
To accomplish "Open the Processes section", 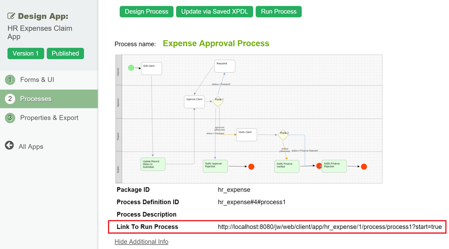I will (x=36, y=99).
